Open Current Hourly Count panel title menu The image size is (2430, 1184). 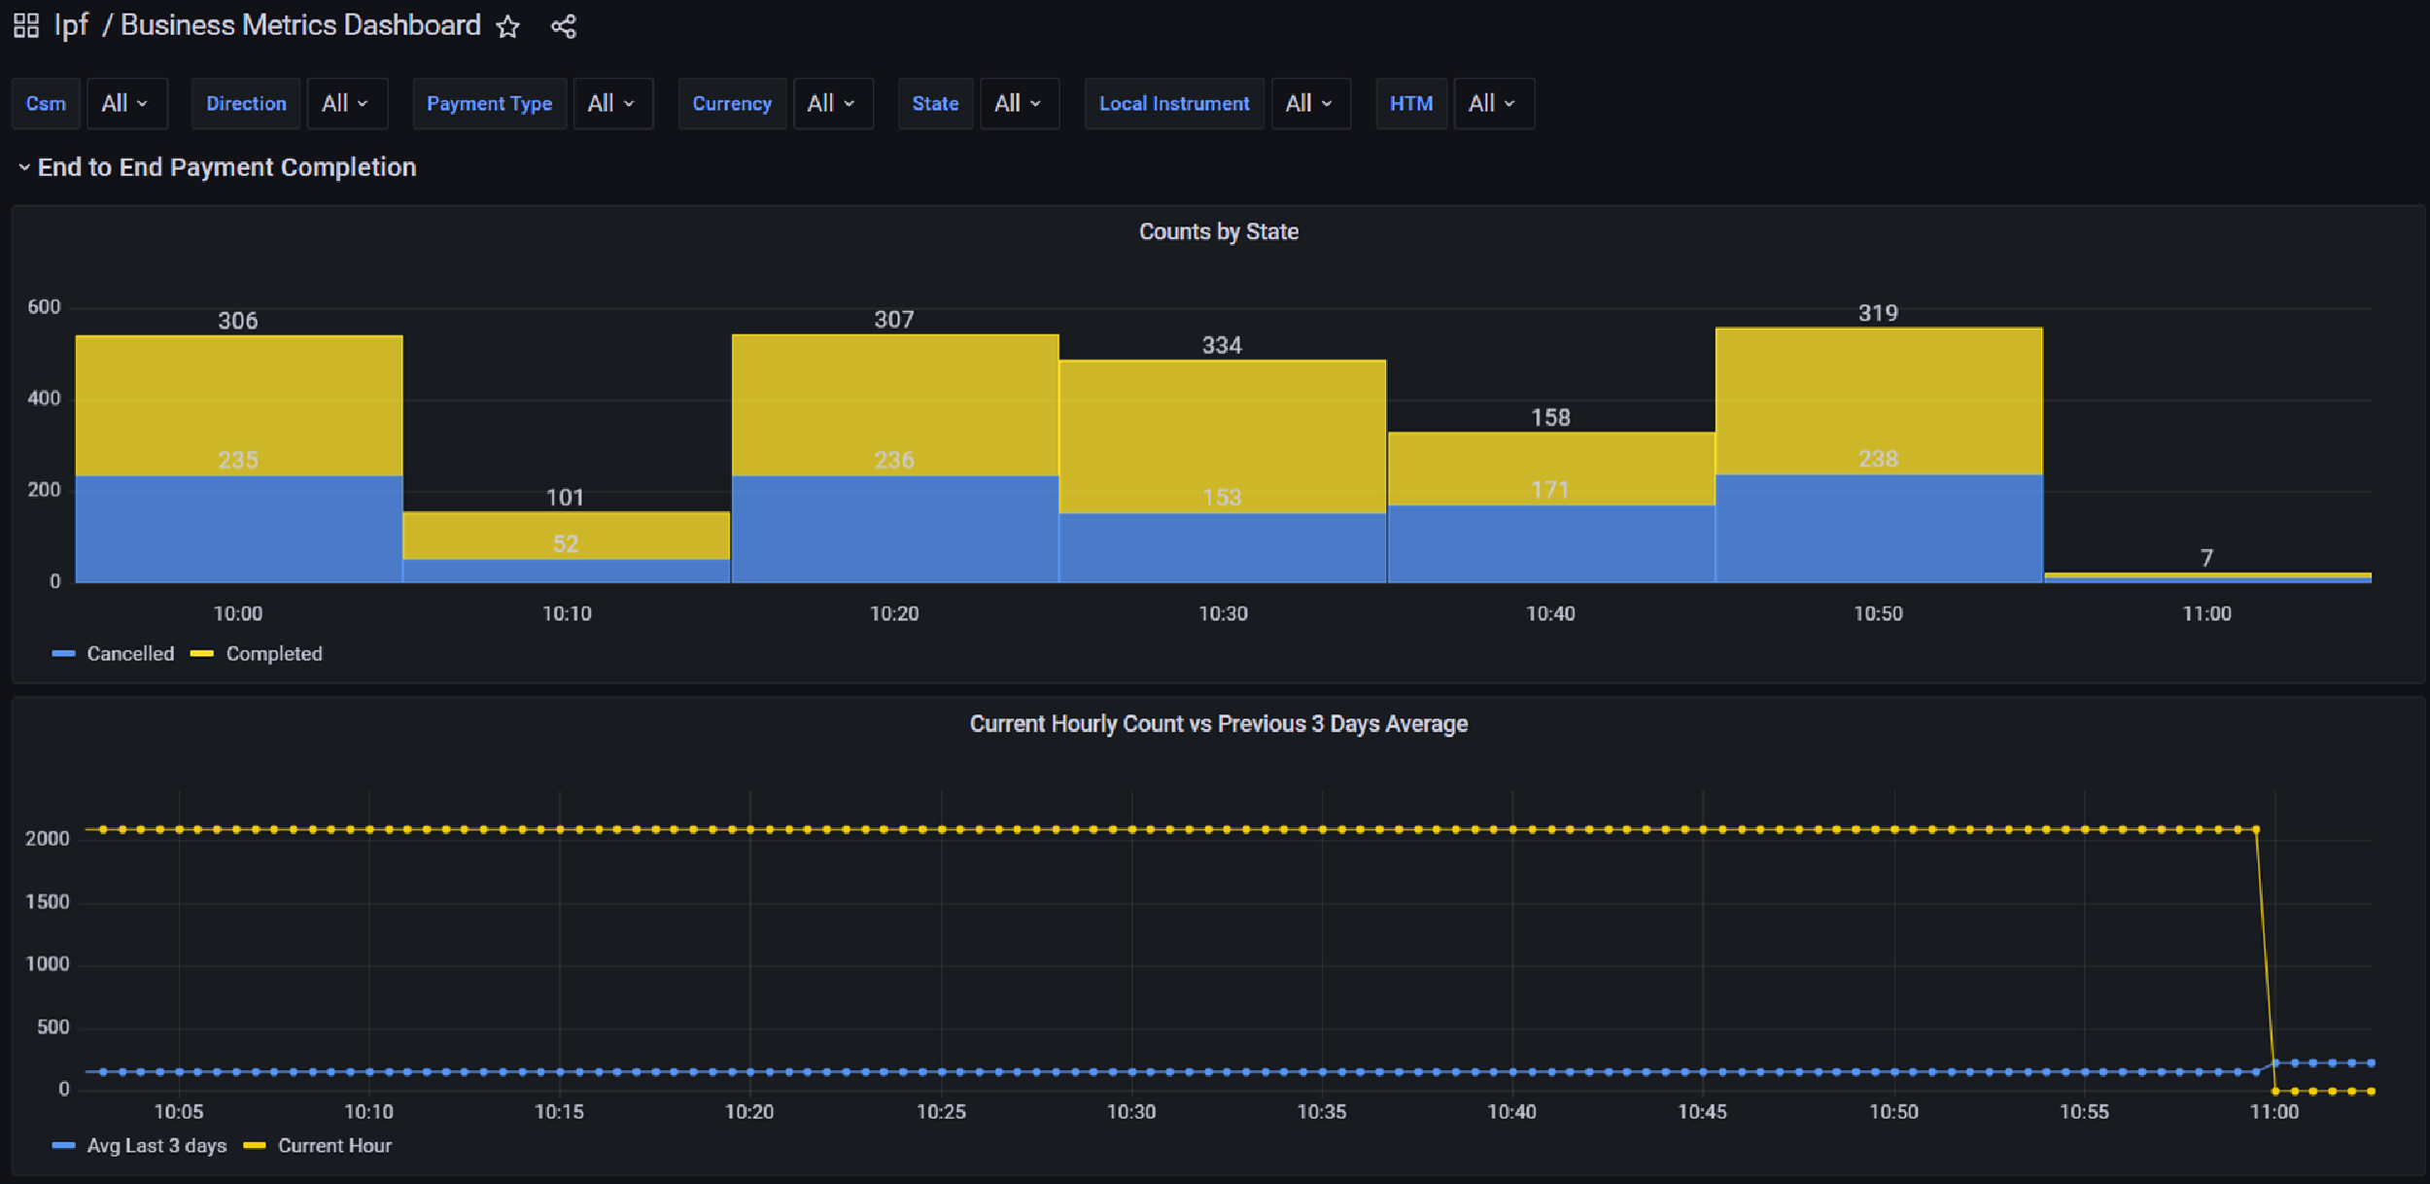click(x=1218, y=724)
